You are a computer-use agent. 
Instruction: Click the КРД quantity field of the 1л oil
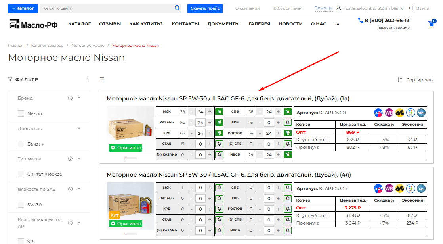[200, 133]
